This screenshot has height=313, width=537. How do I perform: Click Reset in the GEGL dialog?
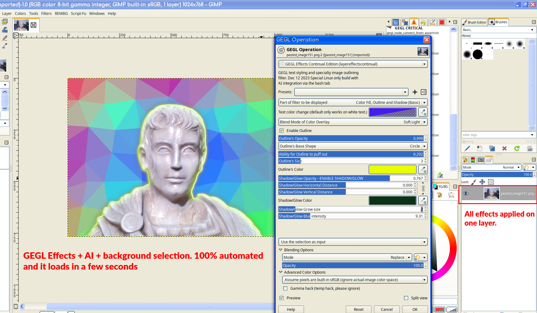point(359,309)
